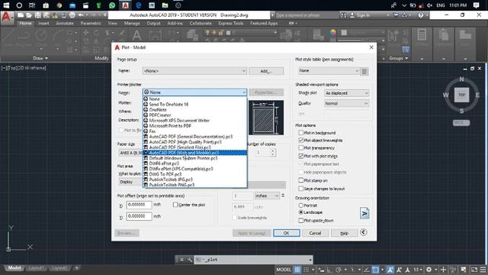This screenshot has width=488, height=275.
Task: Select Landscape drawing orientation
Action: coord(301,212)
